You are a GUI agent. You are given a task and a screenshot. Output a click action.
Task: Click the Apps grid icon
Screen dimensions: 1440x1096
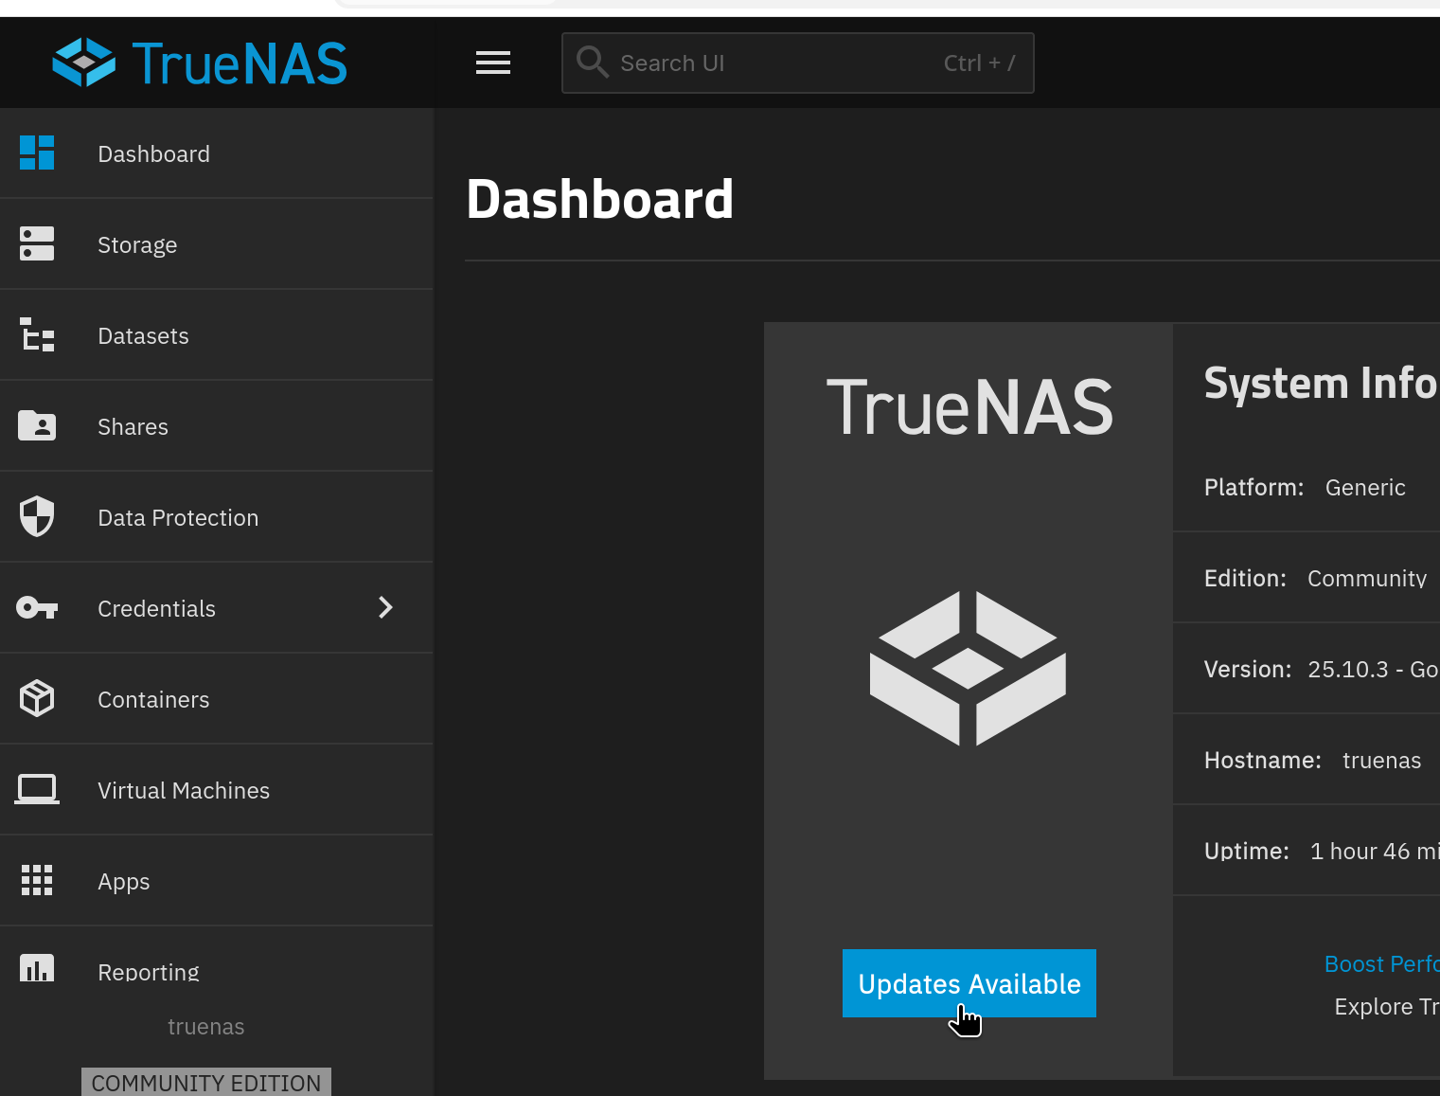37,881
